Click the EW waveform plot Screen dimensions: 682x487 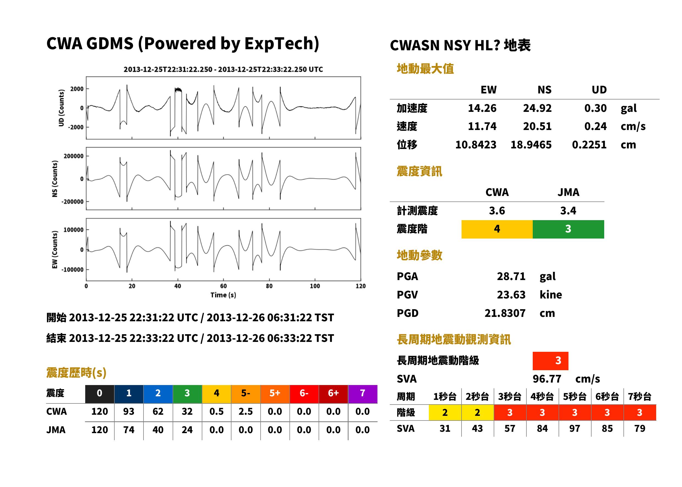click(x=223, y=250)
